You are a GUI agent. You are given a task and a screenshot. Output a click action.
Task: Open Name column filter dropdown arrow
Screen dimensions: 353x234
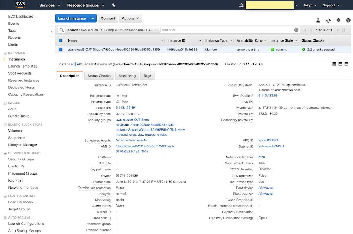tap(162, 40)
